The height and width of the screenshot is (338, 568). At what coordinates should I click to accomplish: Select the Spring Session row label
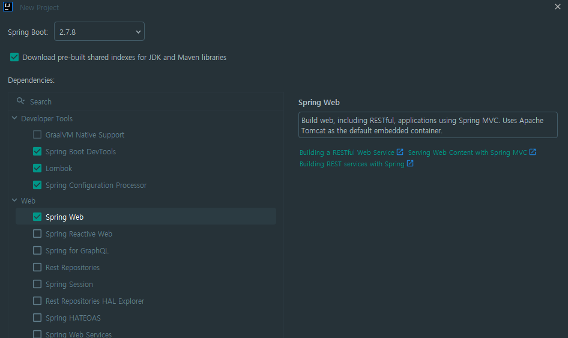tap(69, 285)
